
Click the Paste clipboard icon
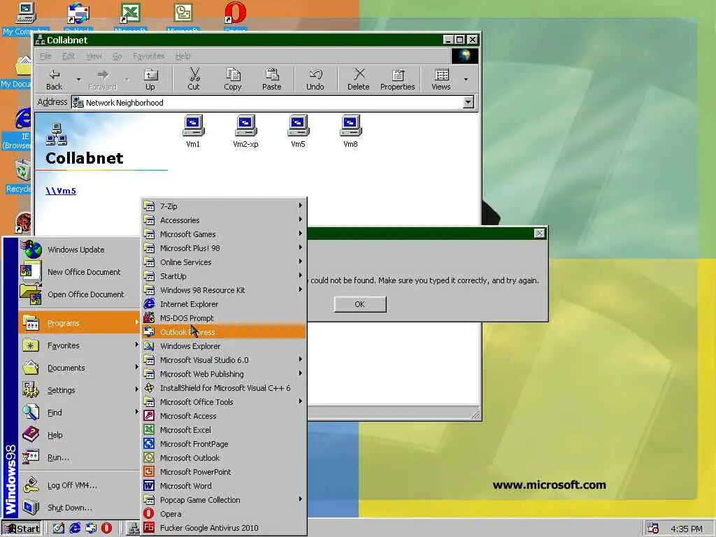coord(272,79)
